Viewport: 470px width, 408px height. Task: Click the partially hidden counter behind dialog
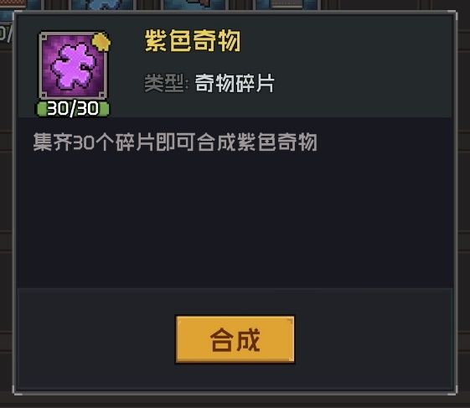click(x=6, y=34)
